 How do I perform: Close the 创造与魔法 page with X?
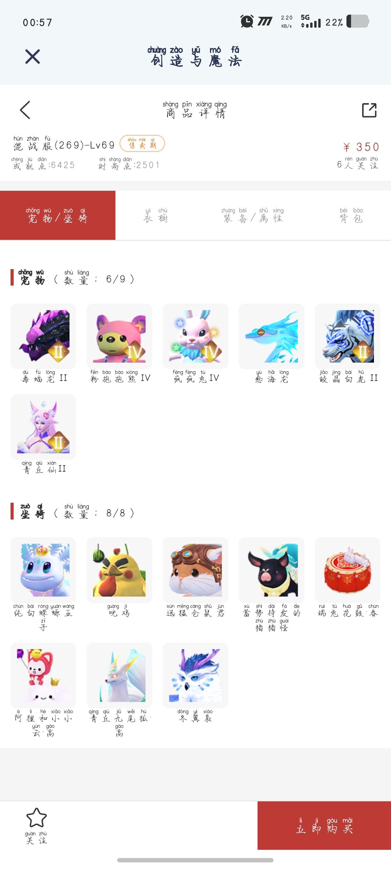tap(33, 57)
